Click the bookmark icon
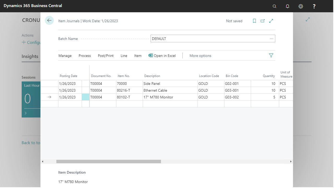 click(254, 21)
